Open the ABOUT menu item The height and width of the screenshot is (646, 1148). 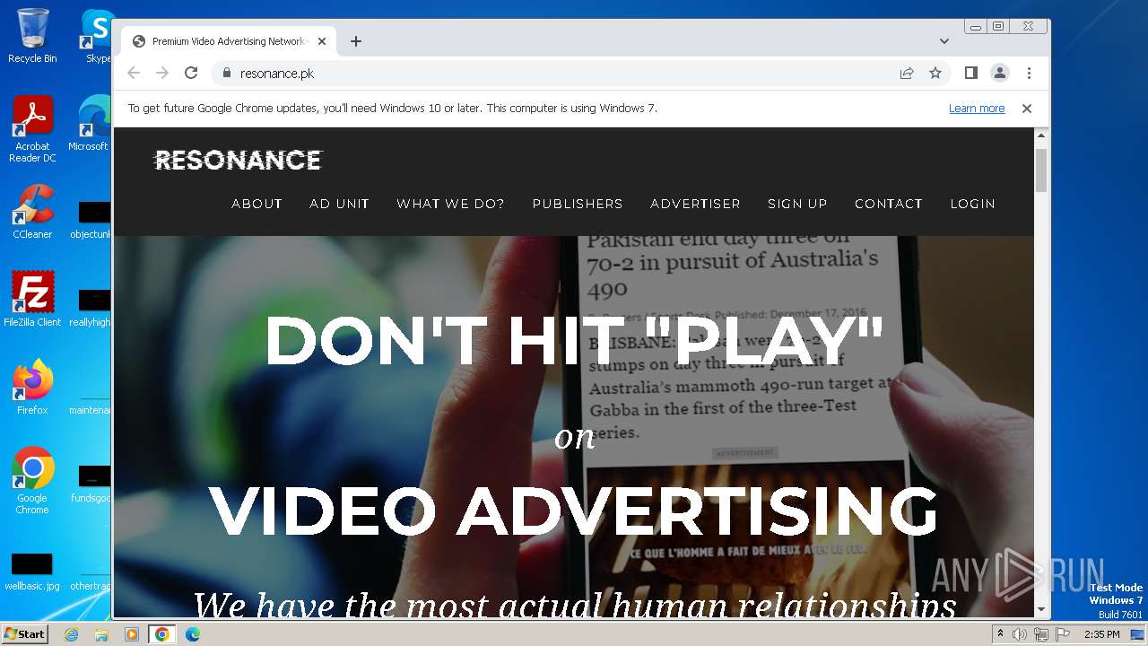[257, 204]
